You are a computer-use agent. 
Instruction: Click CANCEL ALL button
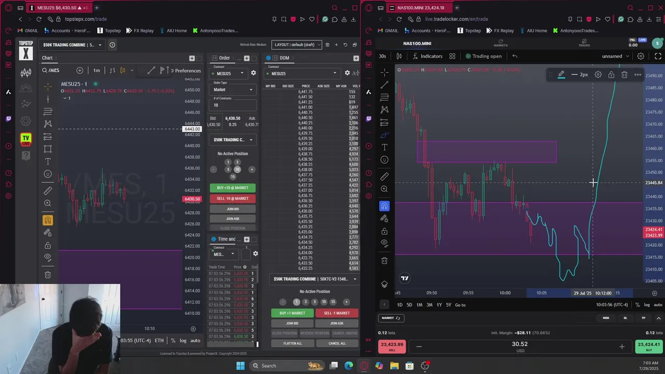click(x=337, y=343)
